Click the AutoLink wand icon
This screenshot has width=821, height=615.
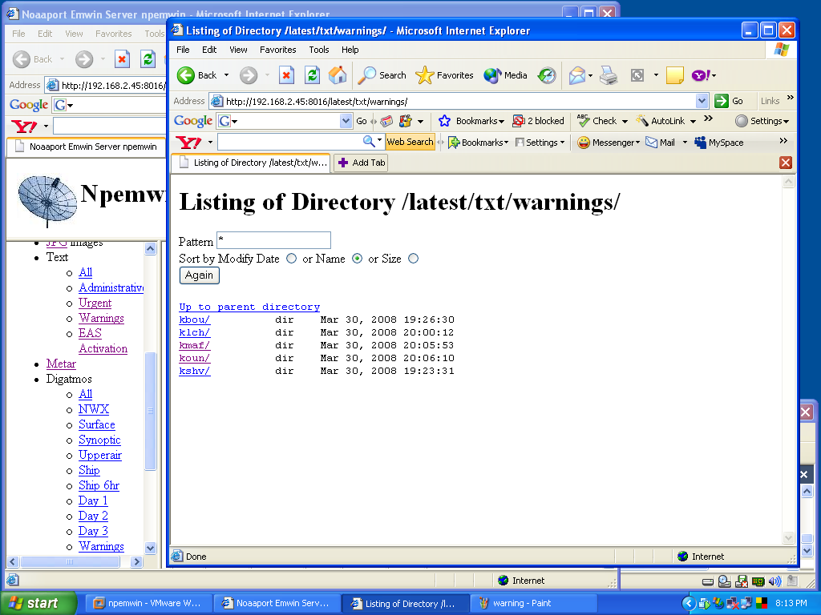click(642, 121)
